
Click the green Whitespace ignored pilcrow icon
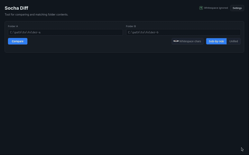click(x=201, y=8)
